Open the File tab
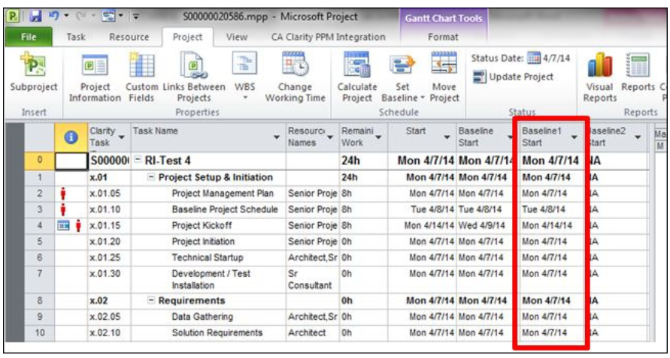The image size is (670, 358). 29,37
